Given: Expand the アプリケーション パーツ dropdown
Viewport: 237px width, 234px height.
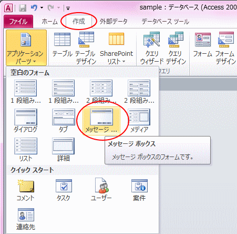Looking at the screenshot, I should coord(26,47).
